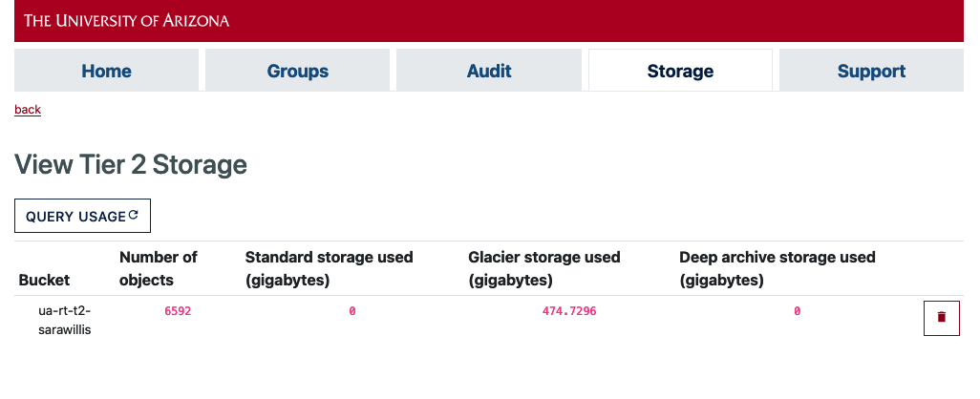Select the 474.7296 glacier storage value

point(568,311)
